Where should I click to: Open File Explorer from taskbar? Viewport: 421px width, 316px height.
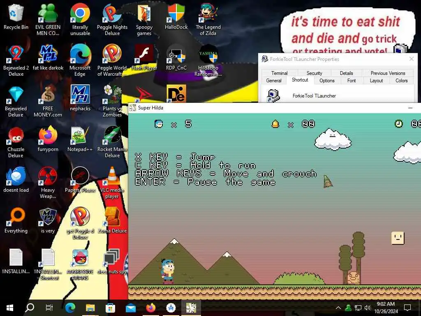(90, 308)
